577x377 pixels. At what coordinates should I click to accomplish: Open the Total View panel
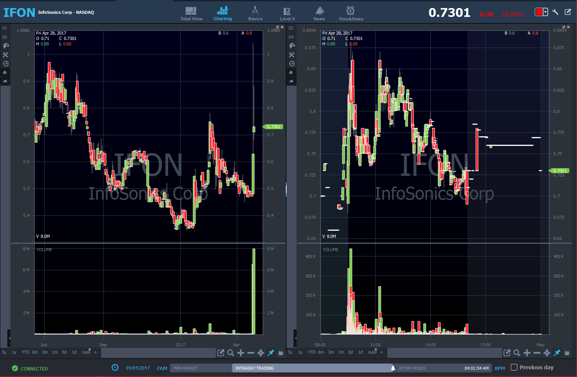pos(191,14)
